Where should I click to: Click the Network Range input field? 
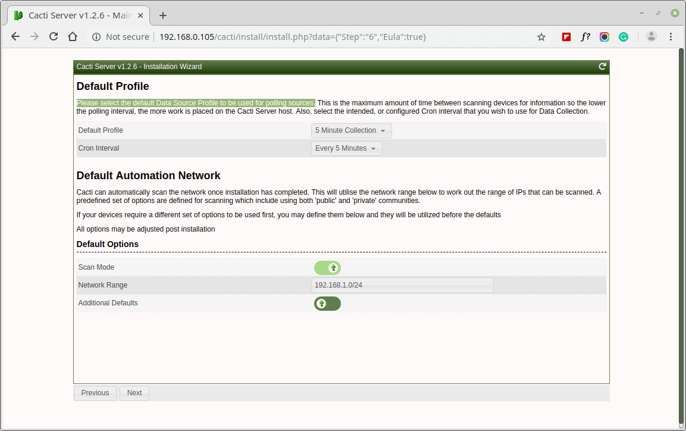tap(403, 285)
